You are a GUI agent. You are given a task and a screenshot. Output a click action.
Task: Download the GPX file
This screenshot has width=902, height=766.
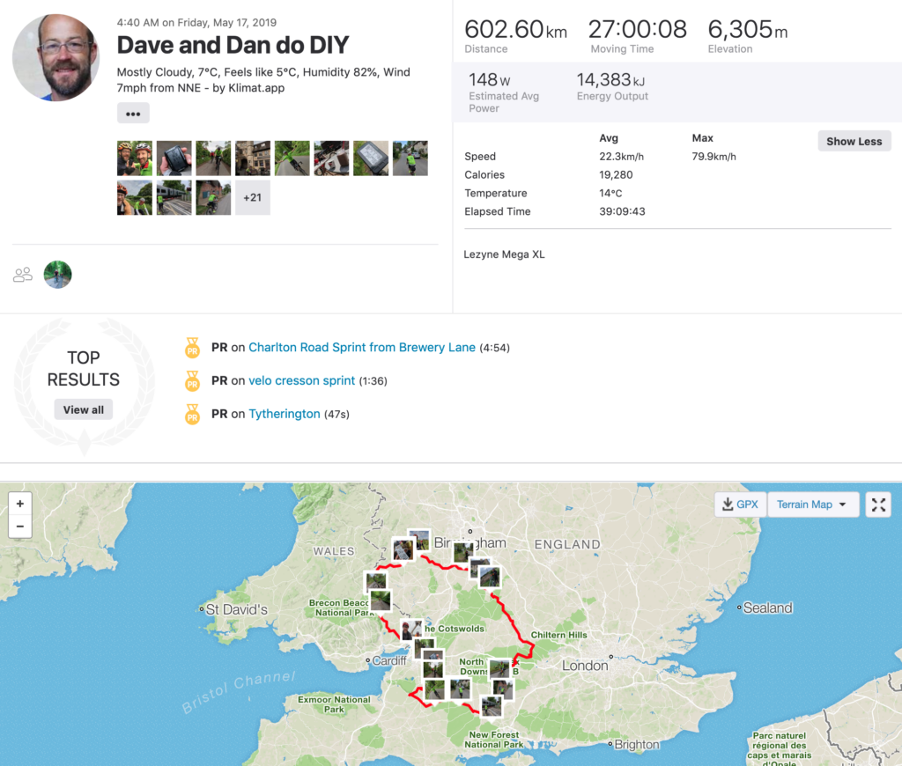coord(740,505)
